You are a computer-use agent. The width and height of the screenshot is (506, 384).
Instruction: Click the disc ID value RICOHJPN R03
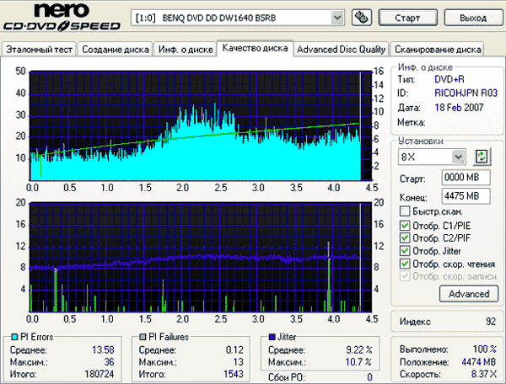(x=466, y=93)
